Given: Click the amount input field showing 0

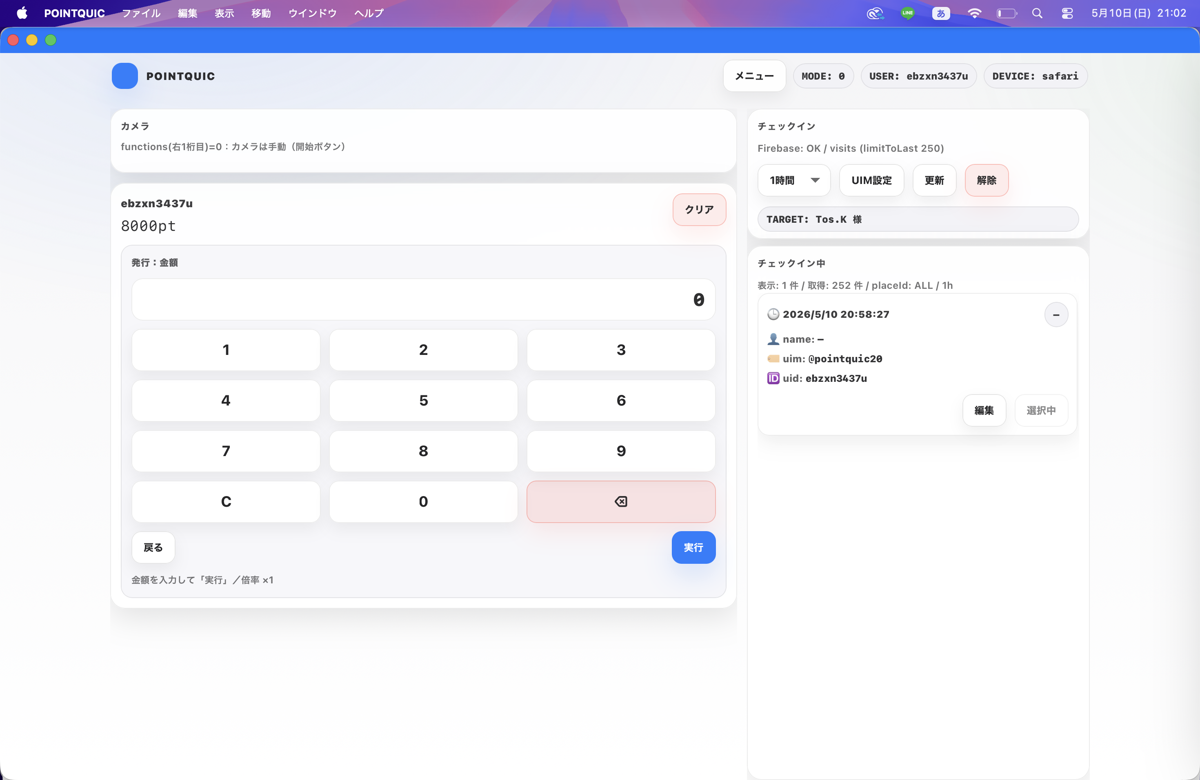Looking at the screenshot, I should click(x=424, y=300).
